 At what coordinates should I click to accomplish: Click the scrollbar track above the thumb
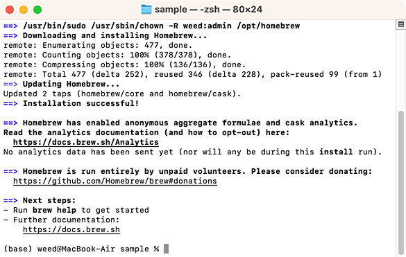coord(401,70)
